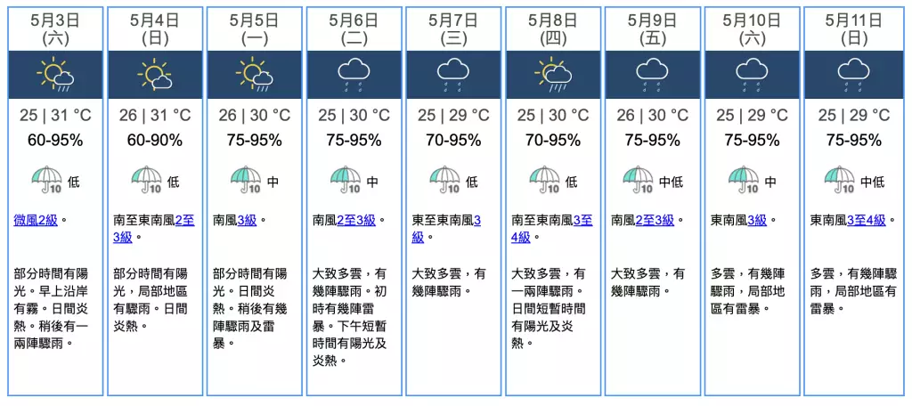Click the May 3 sunny-with-showers weather icon
Viewport: 912px width, 406px height.
click(x=55, y=75)
